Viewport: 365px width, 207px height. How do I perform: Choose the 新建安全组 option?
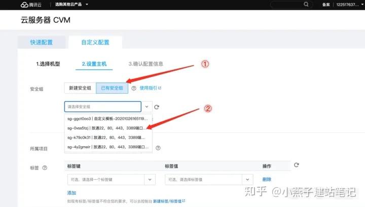pyautogui.click(x=80, y=88)
